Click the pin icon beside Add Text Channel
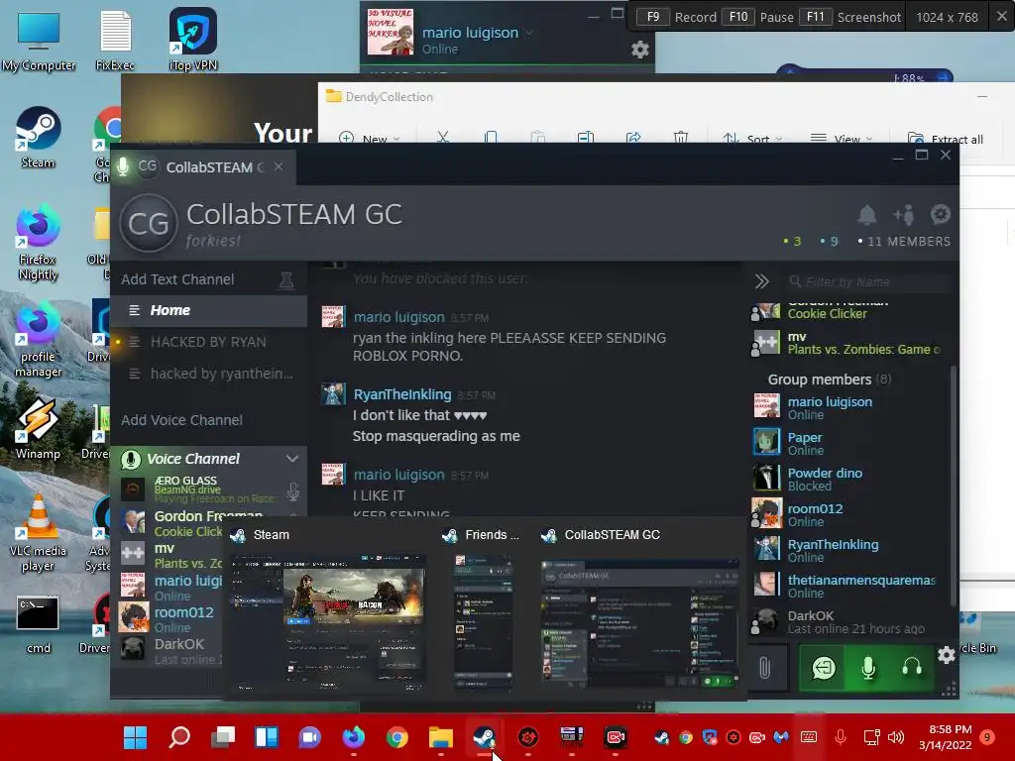 [x=285, y=280]
